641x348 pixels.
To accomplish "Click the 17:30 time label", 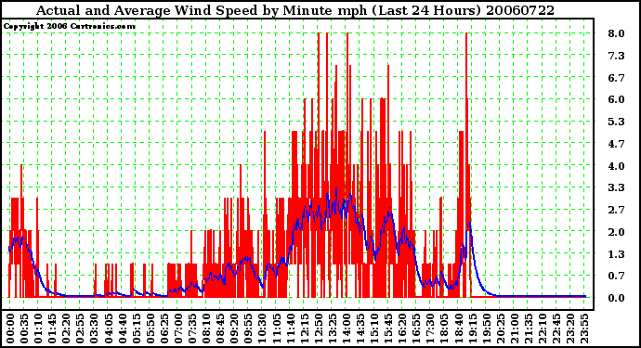I will coord(430,329).
